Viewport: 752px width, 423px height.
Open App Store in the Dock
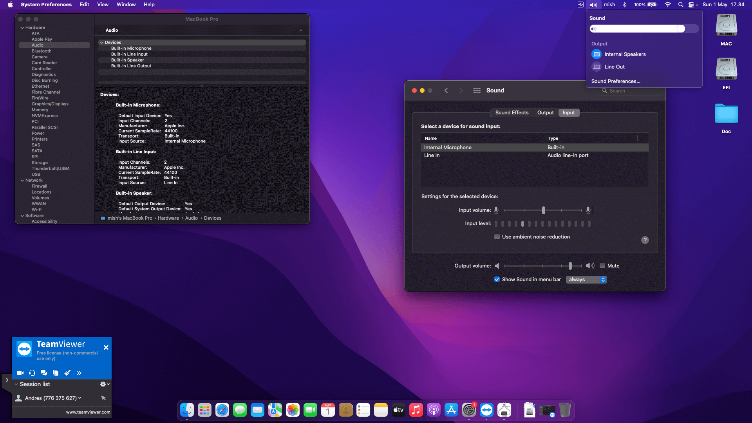tap(451, 410)
